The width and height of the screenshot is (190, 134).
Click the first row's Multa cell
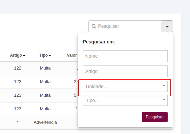click(45, 68)
